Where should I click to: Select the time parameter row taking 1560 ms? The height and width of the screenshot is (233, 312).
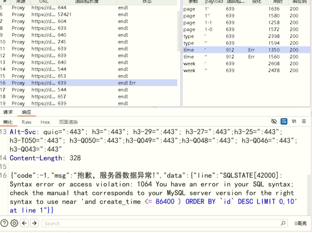pyautogui.click(x=246, y=57)
